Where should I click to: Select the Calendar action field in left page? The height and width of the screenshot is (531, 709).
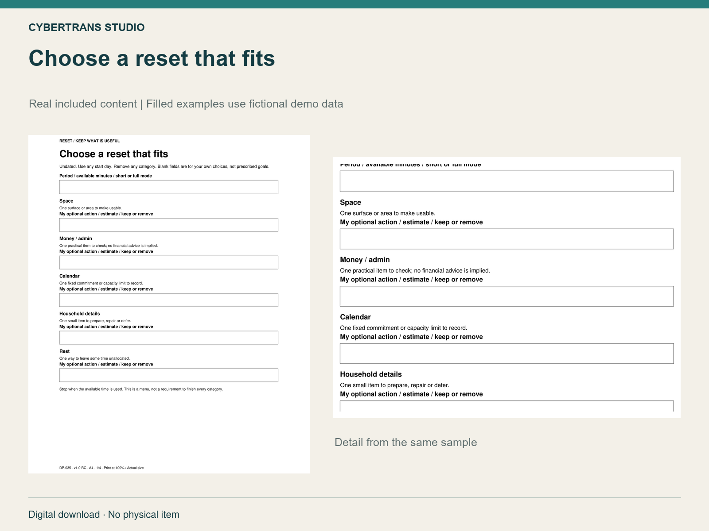tap(169, 300)
